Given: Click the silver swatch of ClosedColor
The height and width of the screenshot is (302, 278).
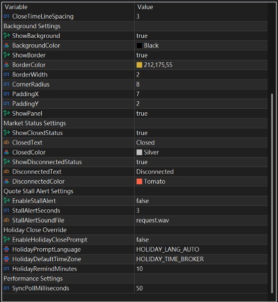Looking at the screenshot, I should [x=139, y=153].
